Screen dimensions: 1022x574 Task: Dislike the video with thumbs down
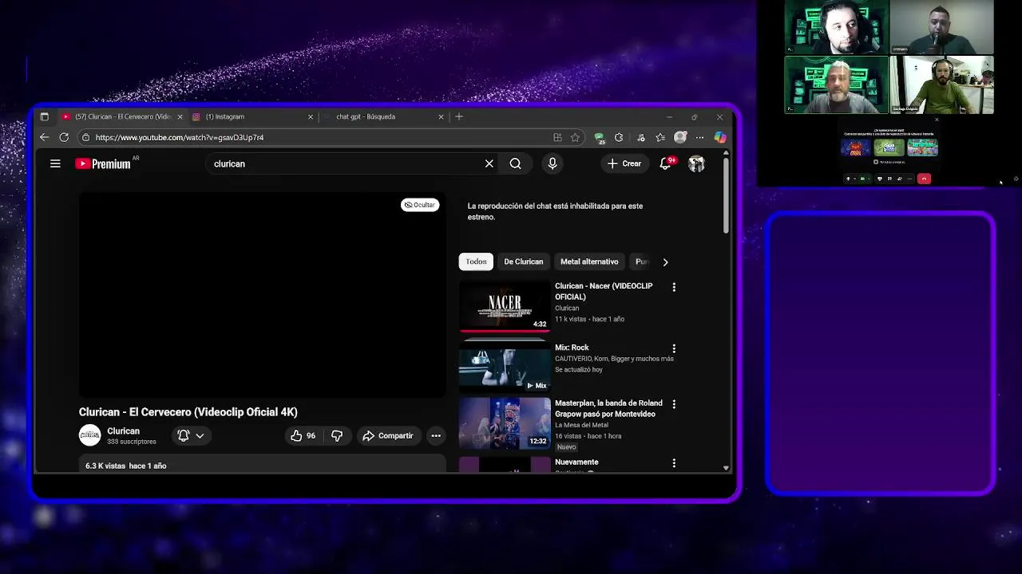[x=337, y=435]
